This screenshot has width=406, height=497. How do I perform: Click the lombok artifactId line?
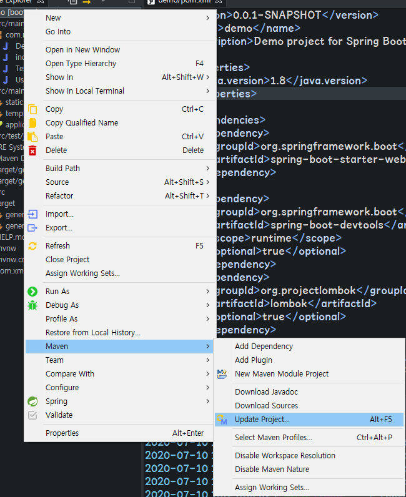tap(297, 303)
